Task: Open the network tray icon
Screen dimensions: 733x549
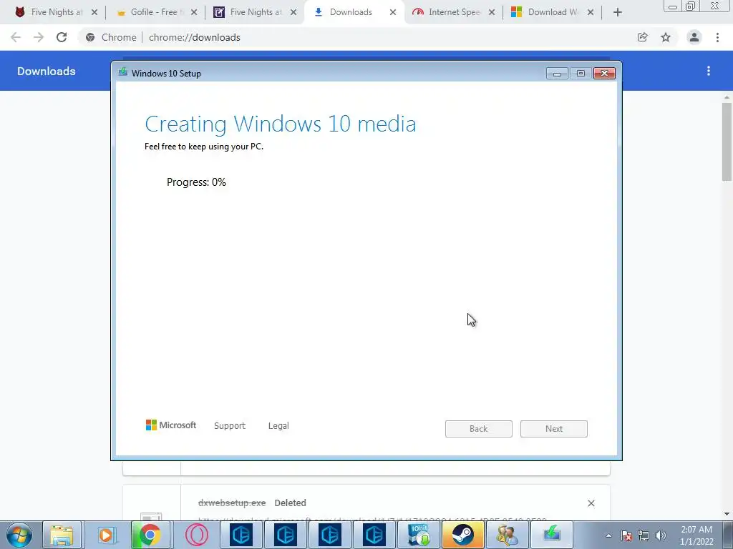Action: 644,535
